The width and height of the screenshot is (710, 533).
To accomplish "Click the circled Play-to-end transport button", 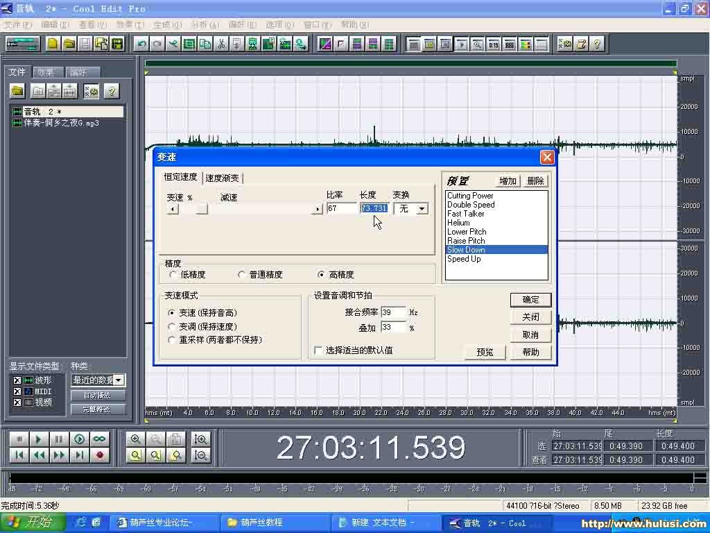I will pyautogui.click(x=79, y=439).
